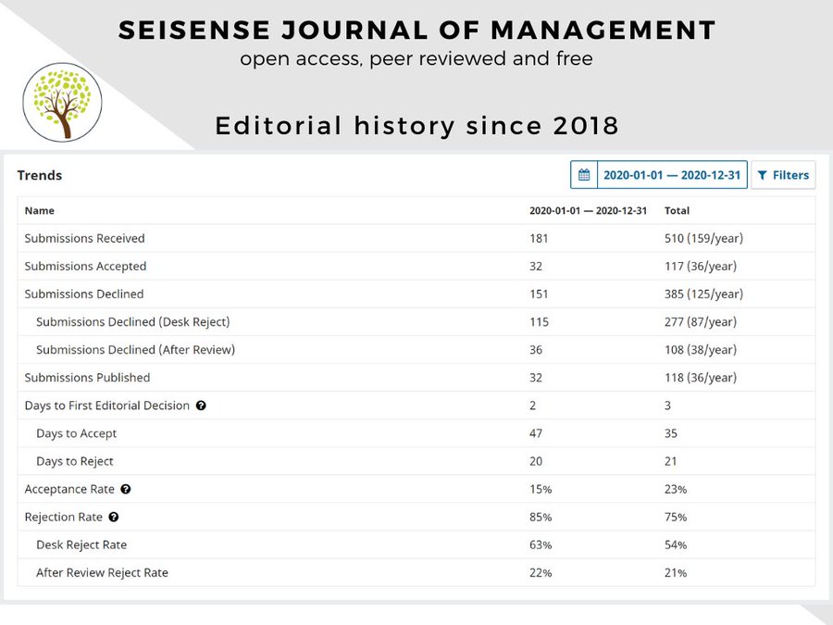Click total value 118 (36/year)
This screenshot has height=625, width=833.
(x=701, y=378)
